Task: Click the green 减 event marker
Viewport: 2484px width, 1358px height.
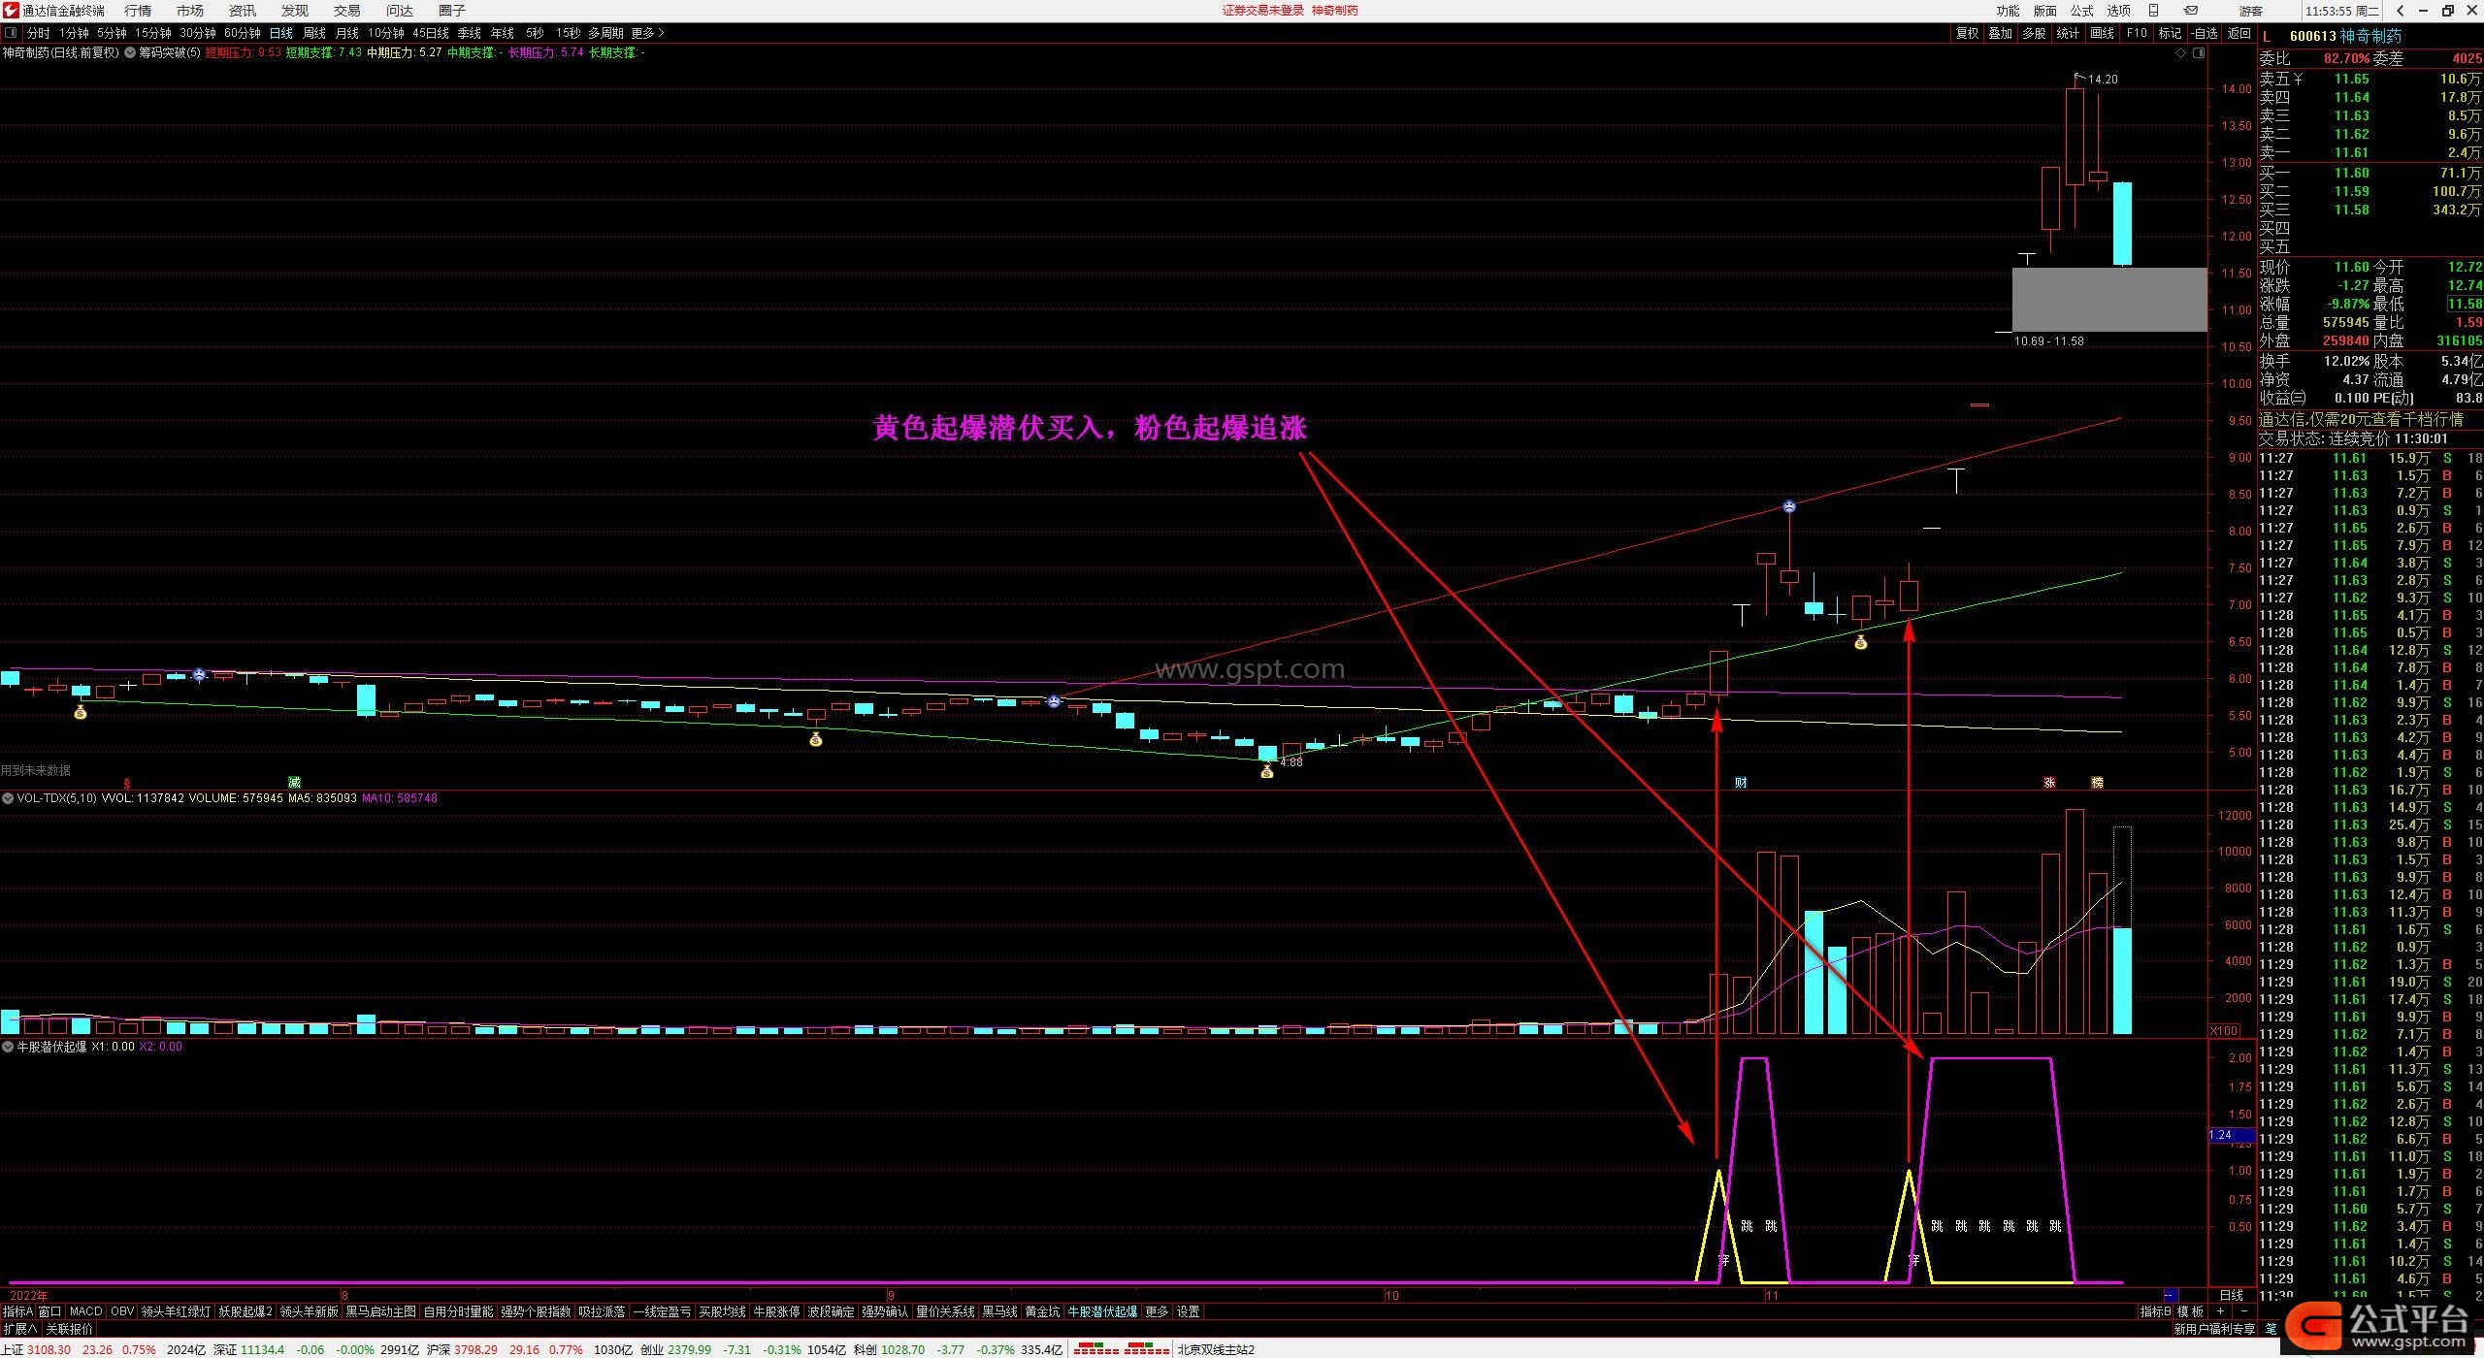Action: [294, 782]
